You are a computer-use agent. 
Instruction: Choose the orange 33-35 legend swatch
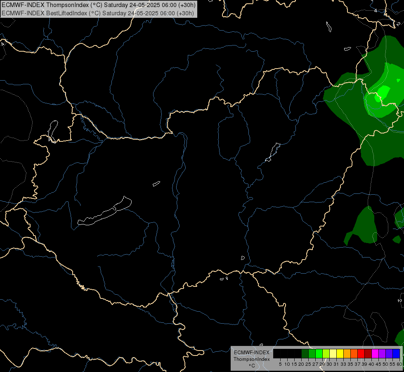347,353
